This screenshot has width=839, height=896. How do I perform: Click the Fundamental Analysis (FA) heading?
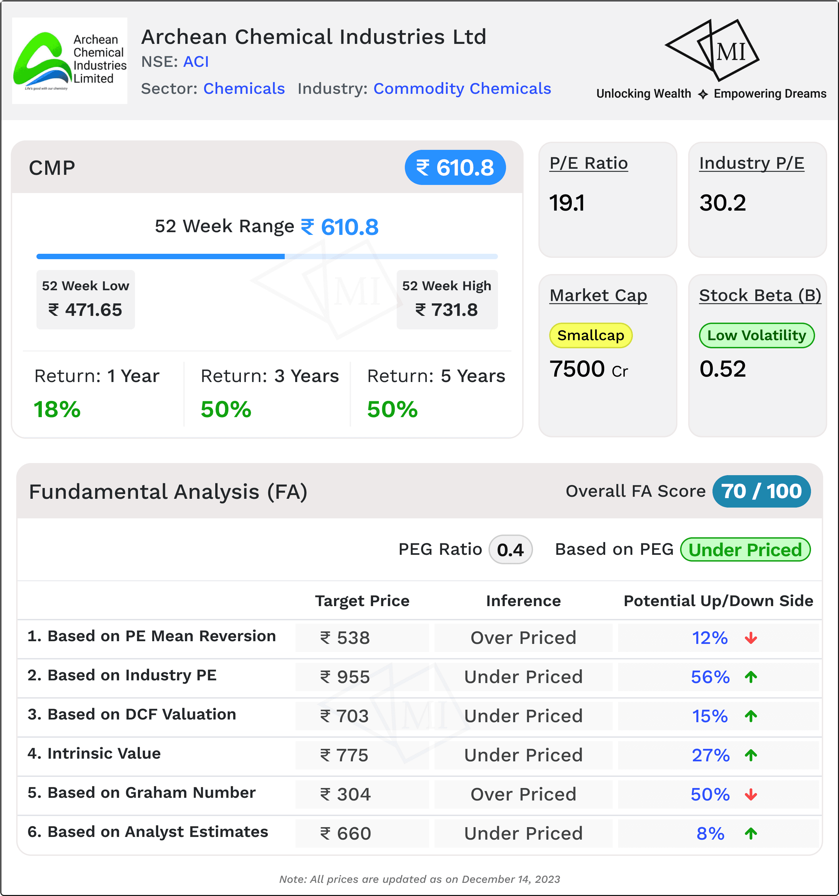point(168,492)
